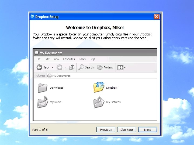Expand the Back history dropdown arrow
Image resolution: width=194 pixels, height=145 pixels.
pyautogui.click(x=52, y=67)
